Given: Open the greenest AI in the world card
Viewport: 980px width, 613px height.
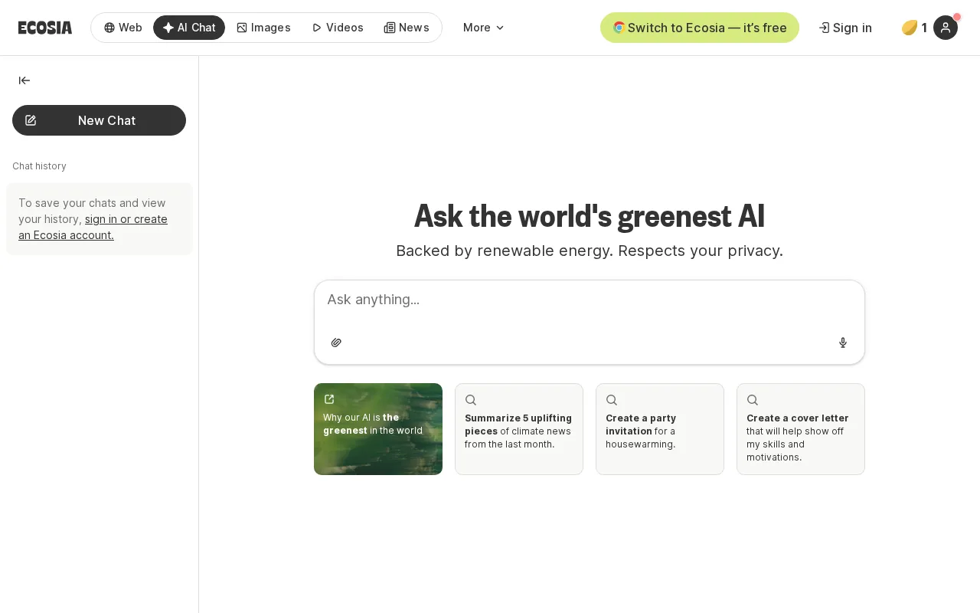Looking at the screenshot, I should point(378,429).
